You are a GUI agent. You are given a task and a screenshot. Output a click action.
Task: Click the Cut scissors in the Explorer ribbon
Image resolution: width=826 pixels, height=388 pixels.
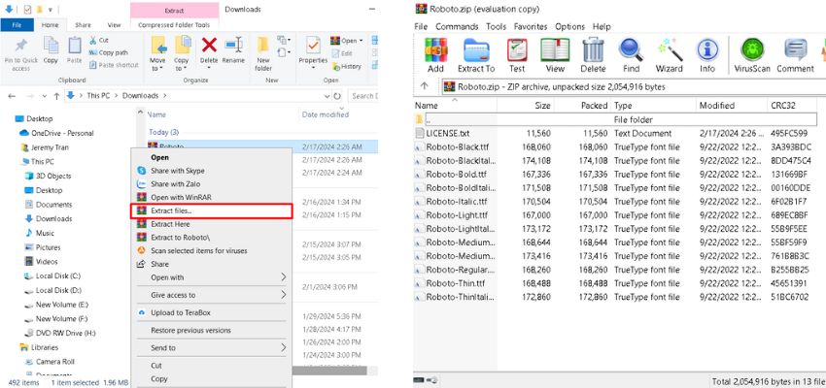coord(99,40)
